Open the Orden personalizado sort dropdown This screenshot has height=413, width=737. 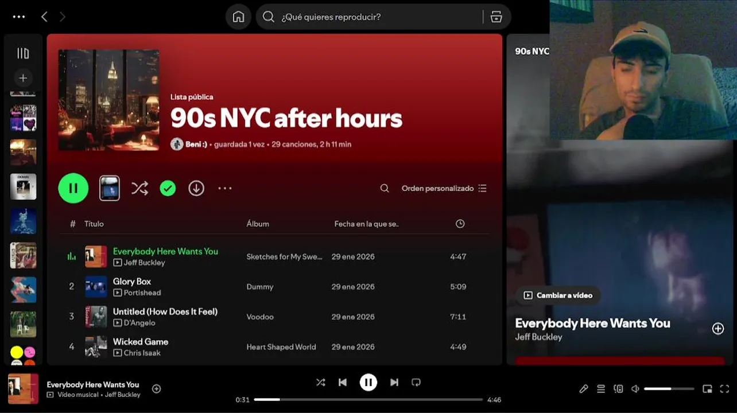tap(444, 188)
